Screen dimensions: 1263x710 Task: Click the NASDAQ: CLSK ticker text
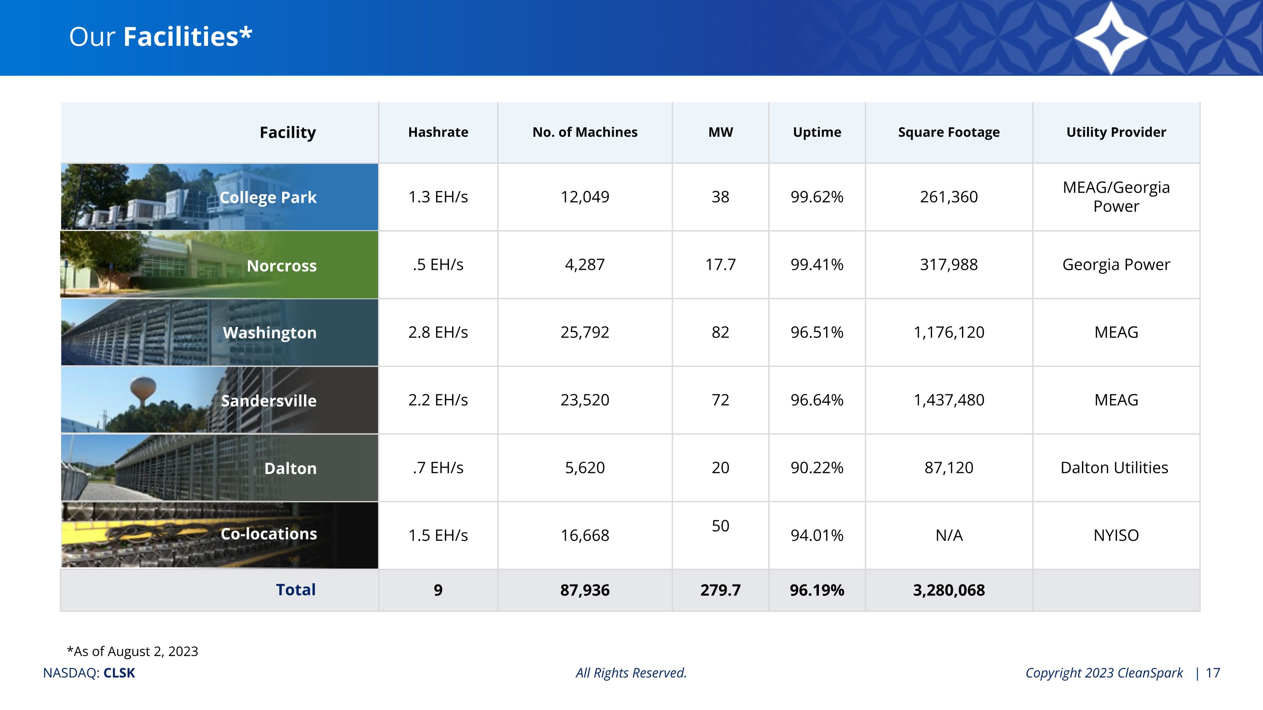pos(89,673)
